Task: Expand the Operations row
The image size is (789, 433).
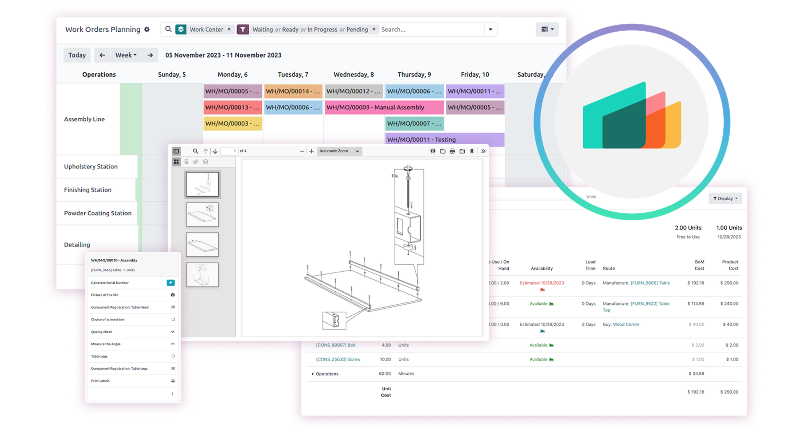Action: [313, 374]
